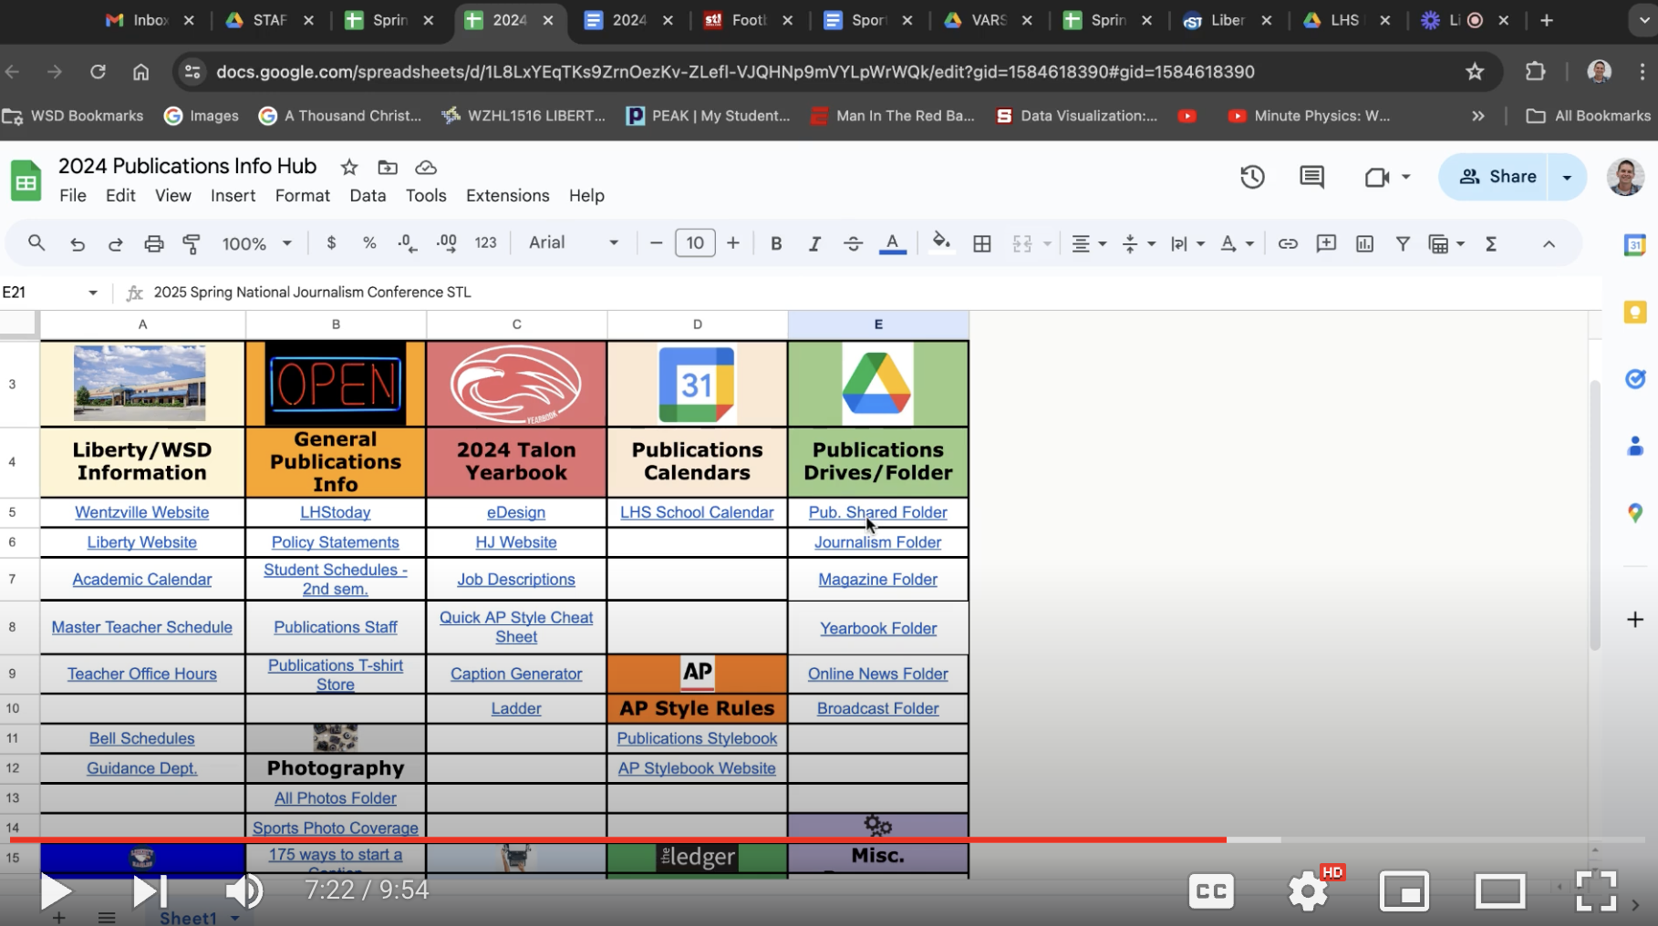Image resolution: width=1658 pixels, height=926 pixels.
Task: Open the Extensions menu
Action: 507,195
